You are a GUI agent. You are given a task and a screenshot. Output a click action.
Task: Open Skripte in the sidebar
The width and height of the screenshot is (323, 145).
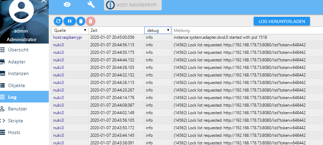[24, 121]
